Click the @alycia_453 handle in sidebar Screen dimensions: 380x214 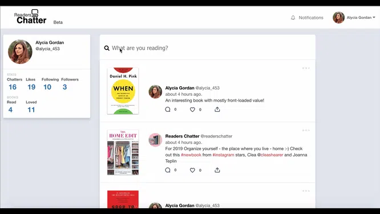[47, 49]
